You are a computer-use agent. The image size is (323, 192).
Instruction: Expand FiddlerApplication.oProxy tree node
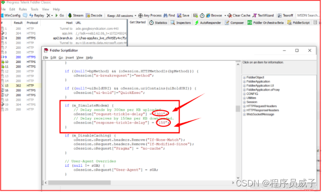(x=244, y=90)
